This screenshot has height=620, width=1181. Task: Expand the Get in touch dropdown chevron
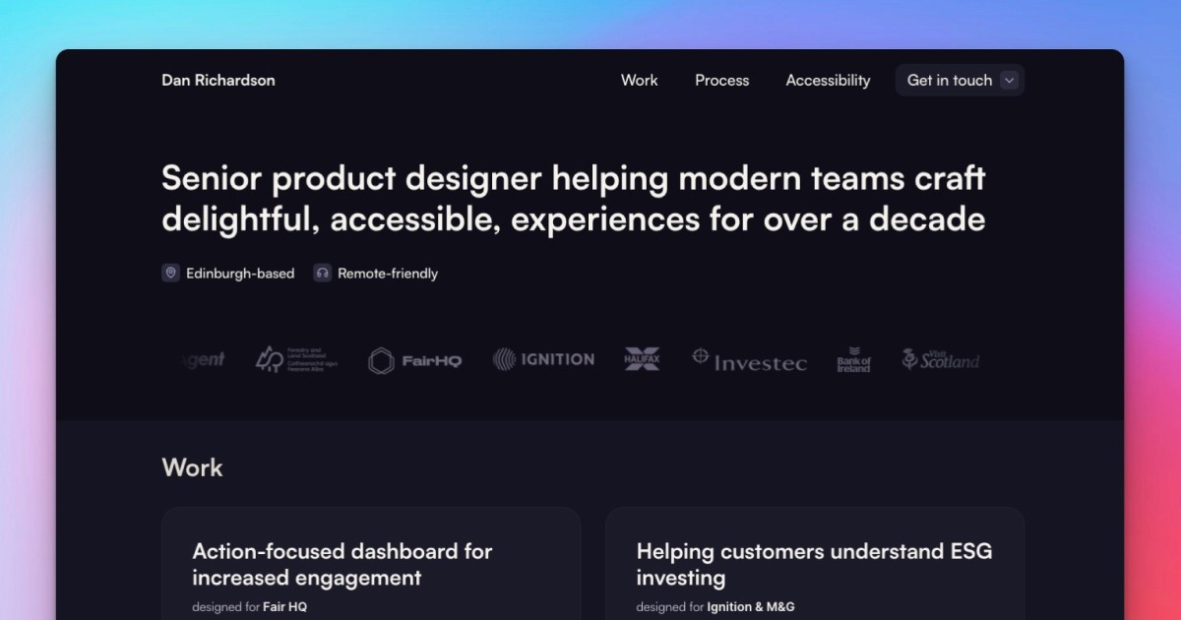[x=1010, y=80]
